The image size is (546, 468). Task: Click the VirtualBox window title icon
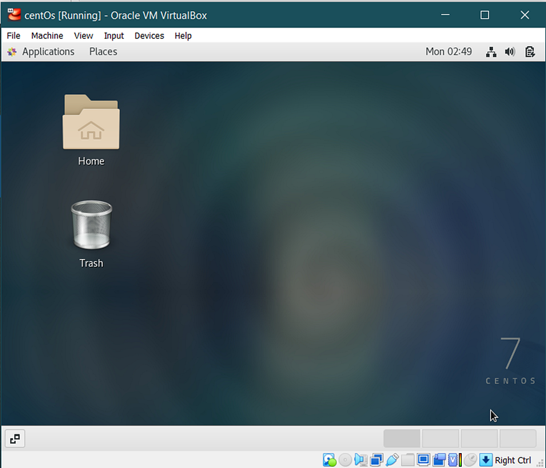coord(14,15)
